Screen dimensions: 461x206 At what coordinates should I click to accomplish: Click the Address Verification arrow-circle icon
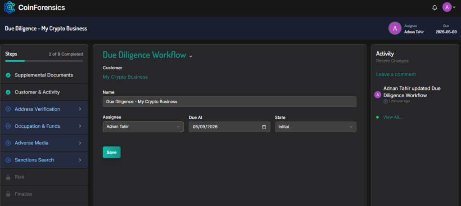coord(8,109)
